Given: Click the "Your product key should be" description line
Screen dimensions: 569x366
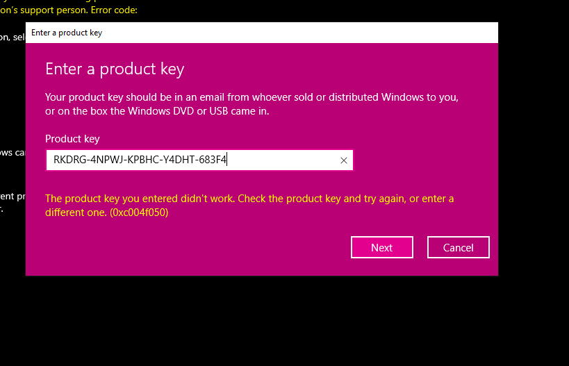Looking at the screenshot, I should tap(251, 97).
